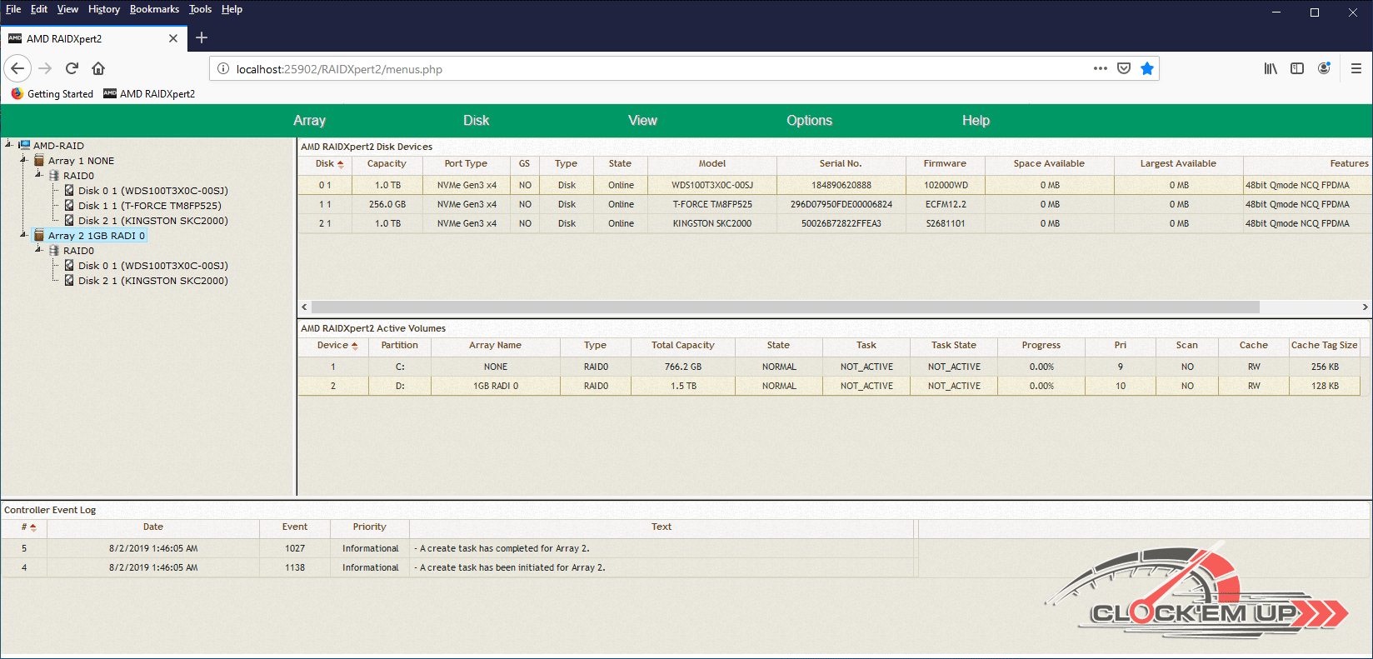
Task: Click the page actions three-dot icon
Action: click(x=1101, y=68)
